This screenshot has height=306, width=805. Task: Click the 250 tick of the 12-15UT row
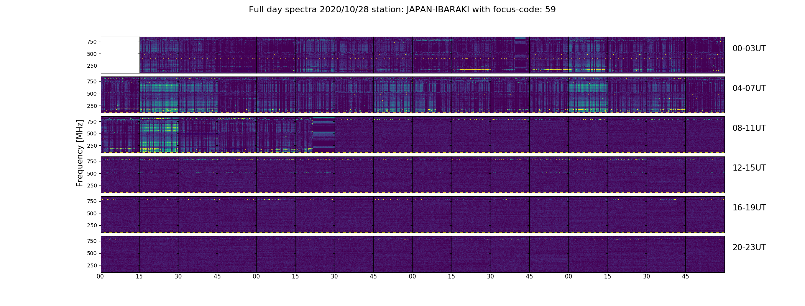[92, 186]
